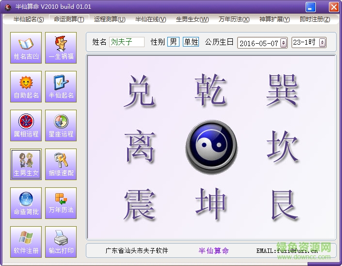Open 属相运程 zodiac fortune
This screenshot has height=266, width=342.
pos(26,125)
